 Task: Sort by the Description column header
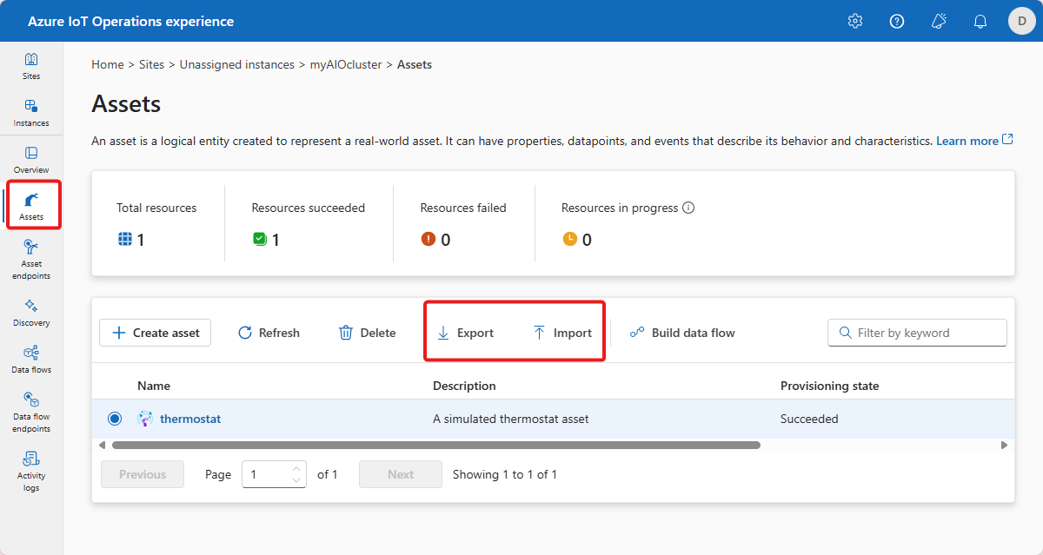464,386
